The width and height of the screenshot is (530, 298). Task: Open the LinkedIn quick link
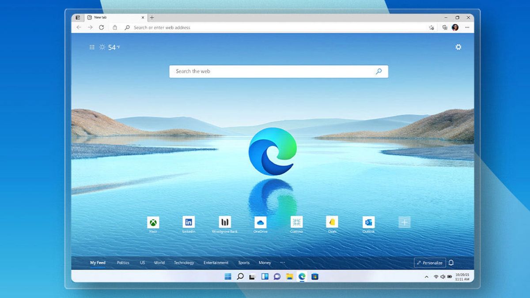(189, 224)
